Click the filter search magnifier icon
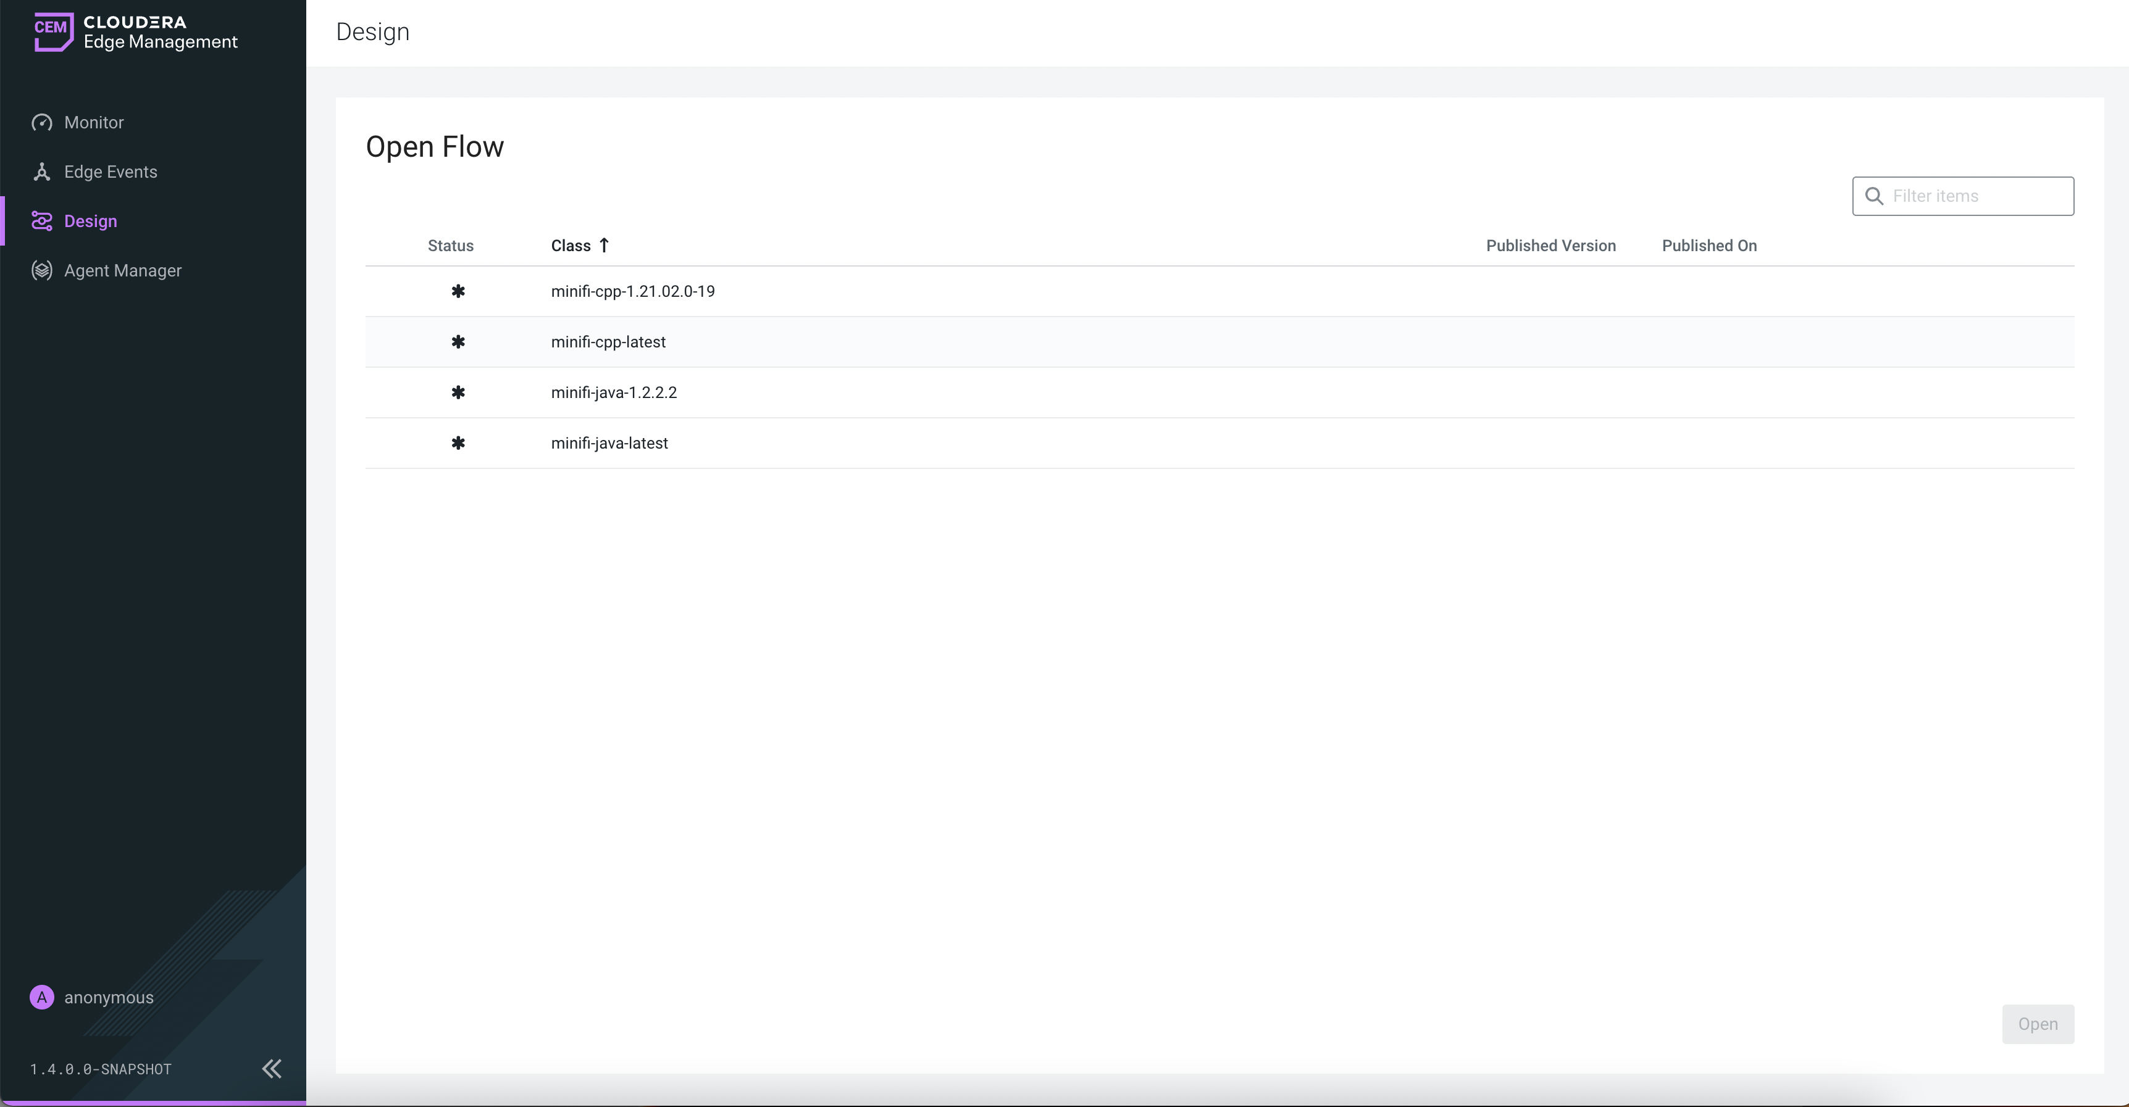This screenshot has width=2129, height=1107. click(1875, 196)
